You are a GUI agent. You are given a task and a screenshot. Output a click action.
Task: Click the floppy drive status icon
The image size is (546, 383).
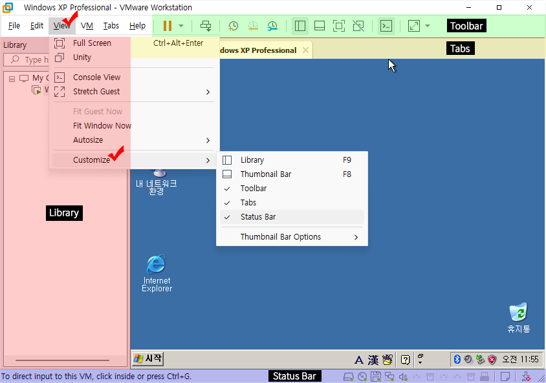[376, 377]
